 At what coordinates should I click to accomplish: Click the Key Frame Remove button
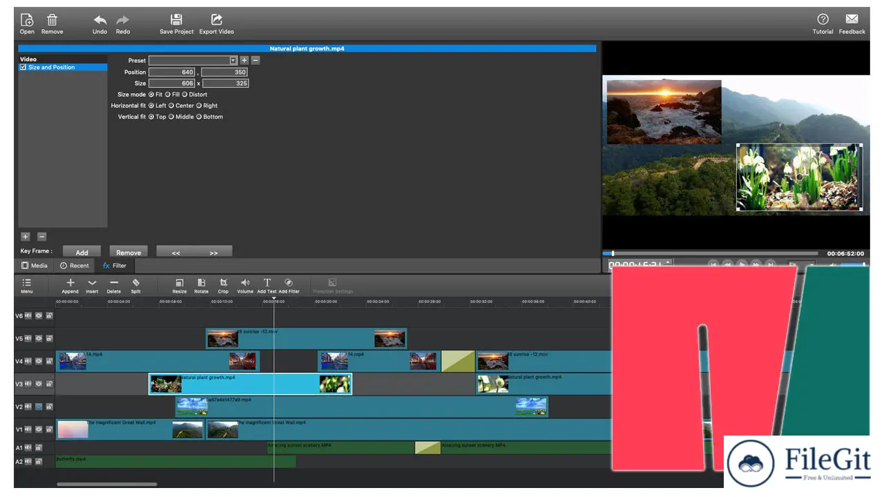pos(128,252)
